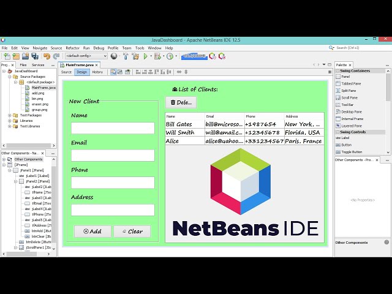Viewport: 392px width, 294px height.
Task: Click the first garbage/profiling hexagon icon
Action: click(213, 56)
